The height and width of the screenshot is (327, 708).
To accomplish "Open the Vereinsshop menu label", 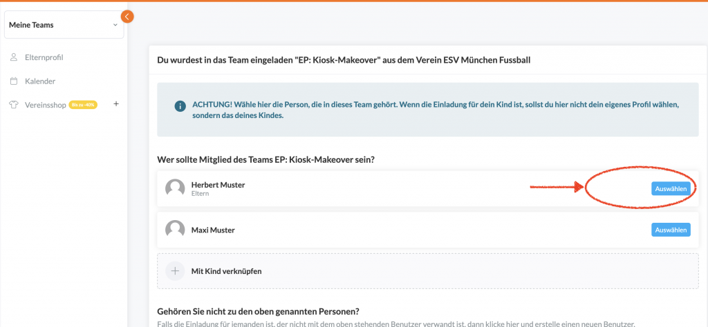I will [44, 105].
